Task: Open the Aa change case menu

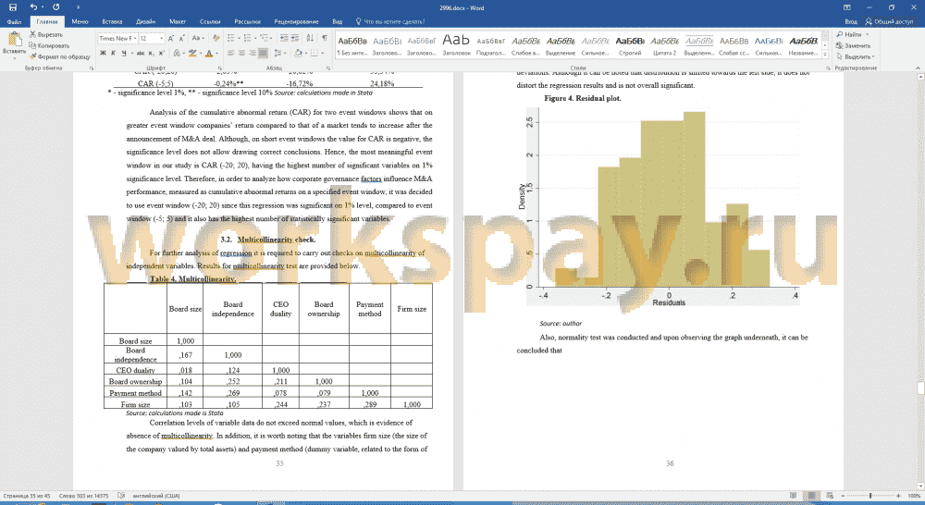Action: click(x=198, y=38)
